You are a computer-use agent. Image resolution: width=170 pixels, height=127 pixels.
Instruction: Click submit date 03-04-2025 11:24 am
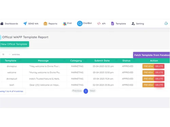(x=103, y=79)
